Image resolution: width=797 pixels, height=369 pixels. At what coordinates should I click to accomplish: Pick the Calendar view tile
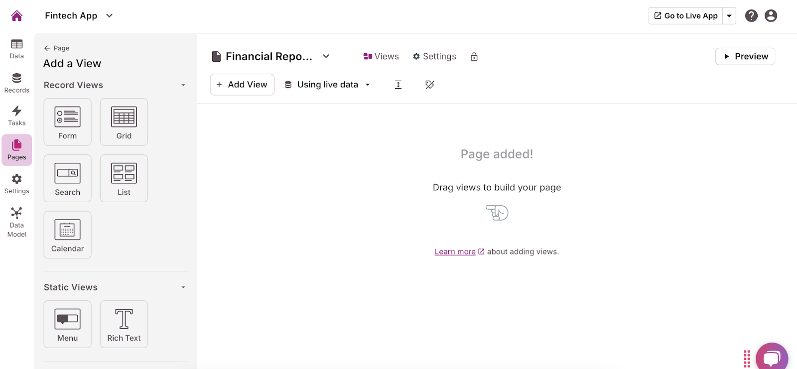(x=67, y=235)
